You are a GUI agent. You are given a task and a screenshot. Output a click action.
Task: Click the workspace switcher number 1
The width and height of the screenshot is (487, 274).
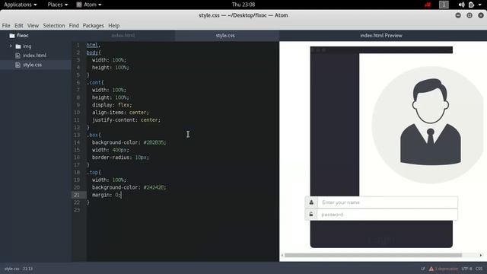pyautogui.click(x=444, y=5)
